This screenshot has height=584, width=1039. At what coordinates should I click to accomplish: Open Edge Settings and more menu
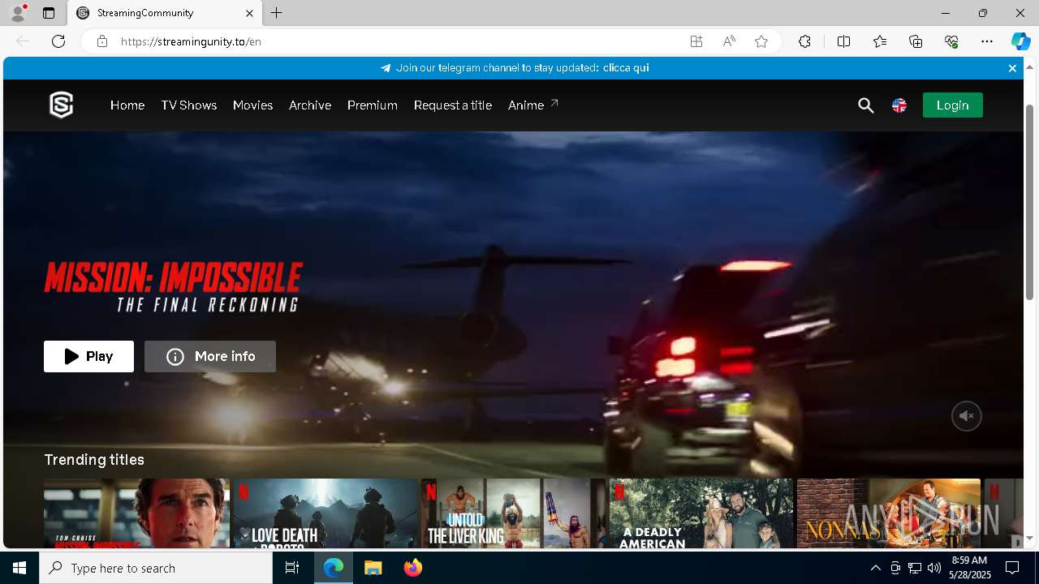coord(987,41)
